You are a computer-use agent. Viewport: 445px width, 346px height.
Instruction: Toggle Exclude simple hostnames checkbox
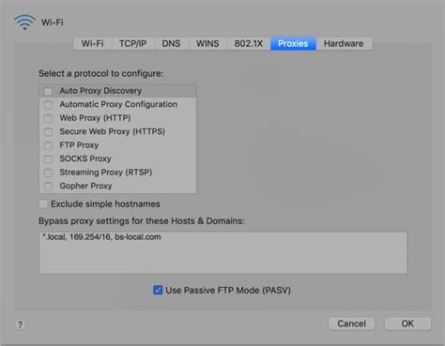(x=43, y=203)
